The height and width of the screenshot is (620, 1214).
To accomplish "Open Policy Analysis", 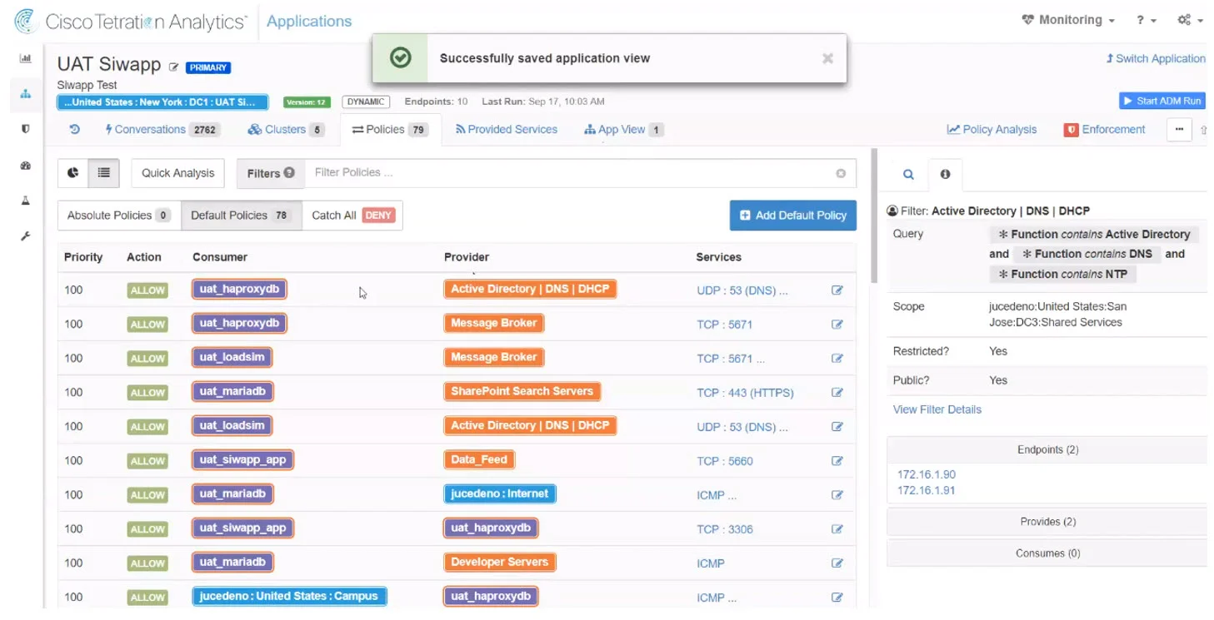I will click(992, 130).
